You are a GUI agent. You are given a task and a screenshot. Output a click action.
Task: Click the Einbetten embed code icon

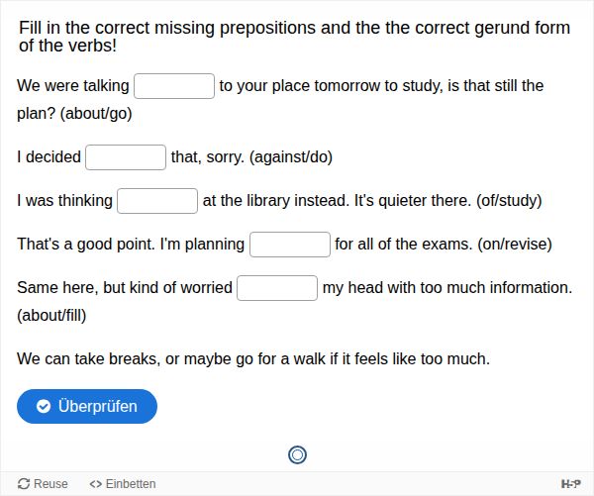(95, 484)
